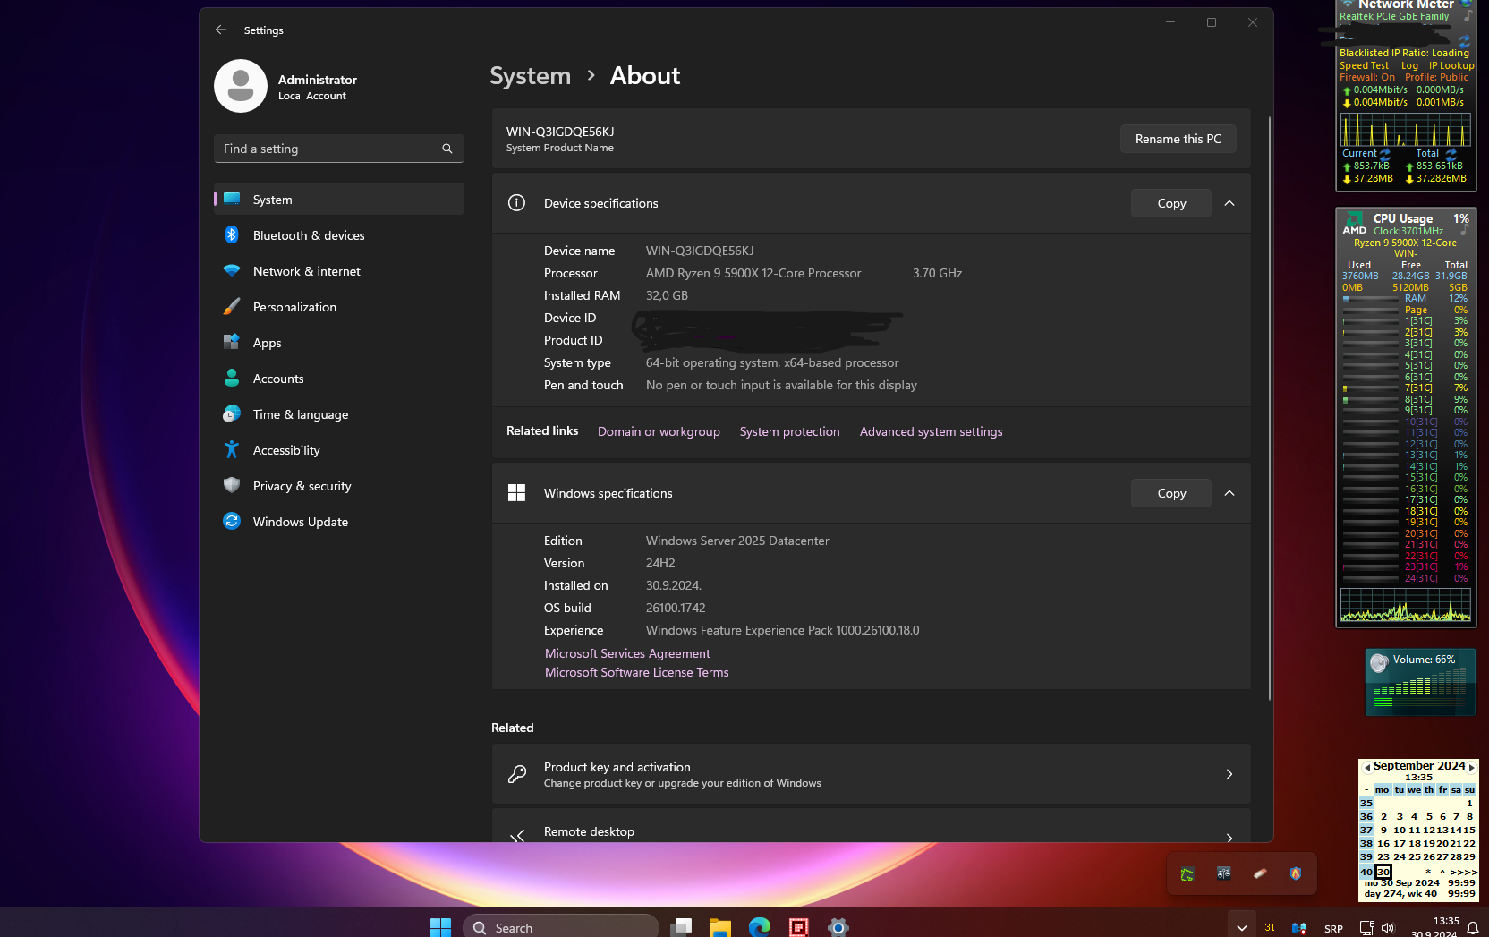Go to previous month in calendar gadget
Viewport: 1489px width, 937px height.
pyautogui.click(x=1366, y=767)
